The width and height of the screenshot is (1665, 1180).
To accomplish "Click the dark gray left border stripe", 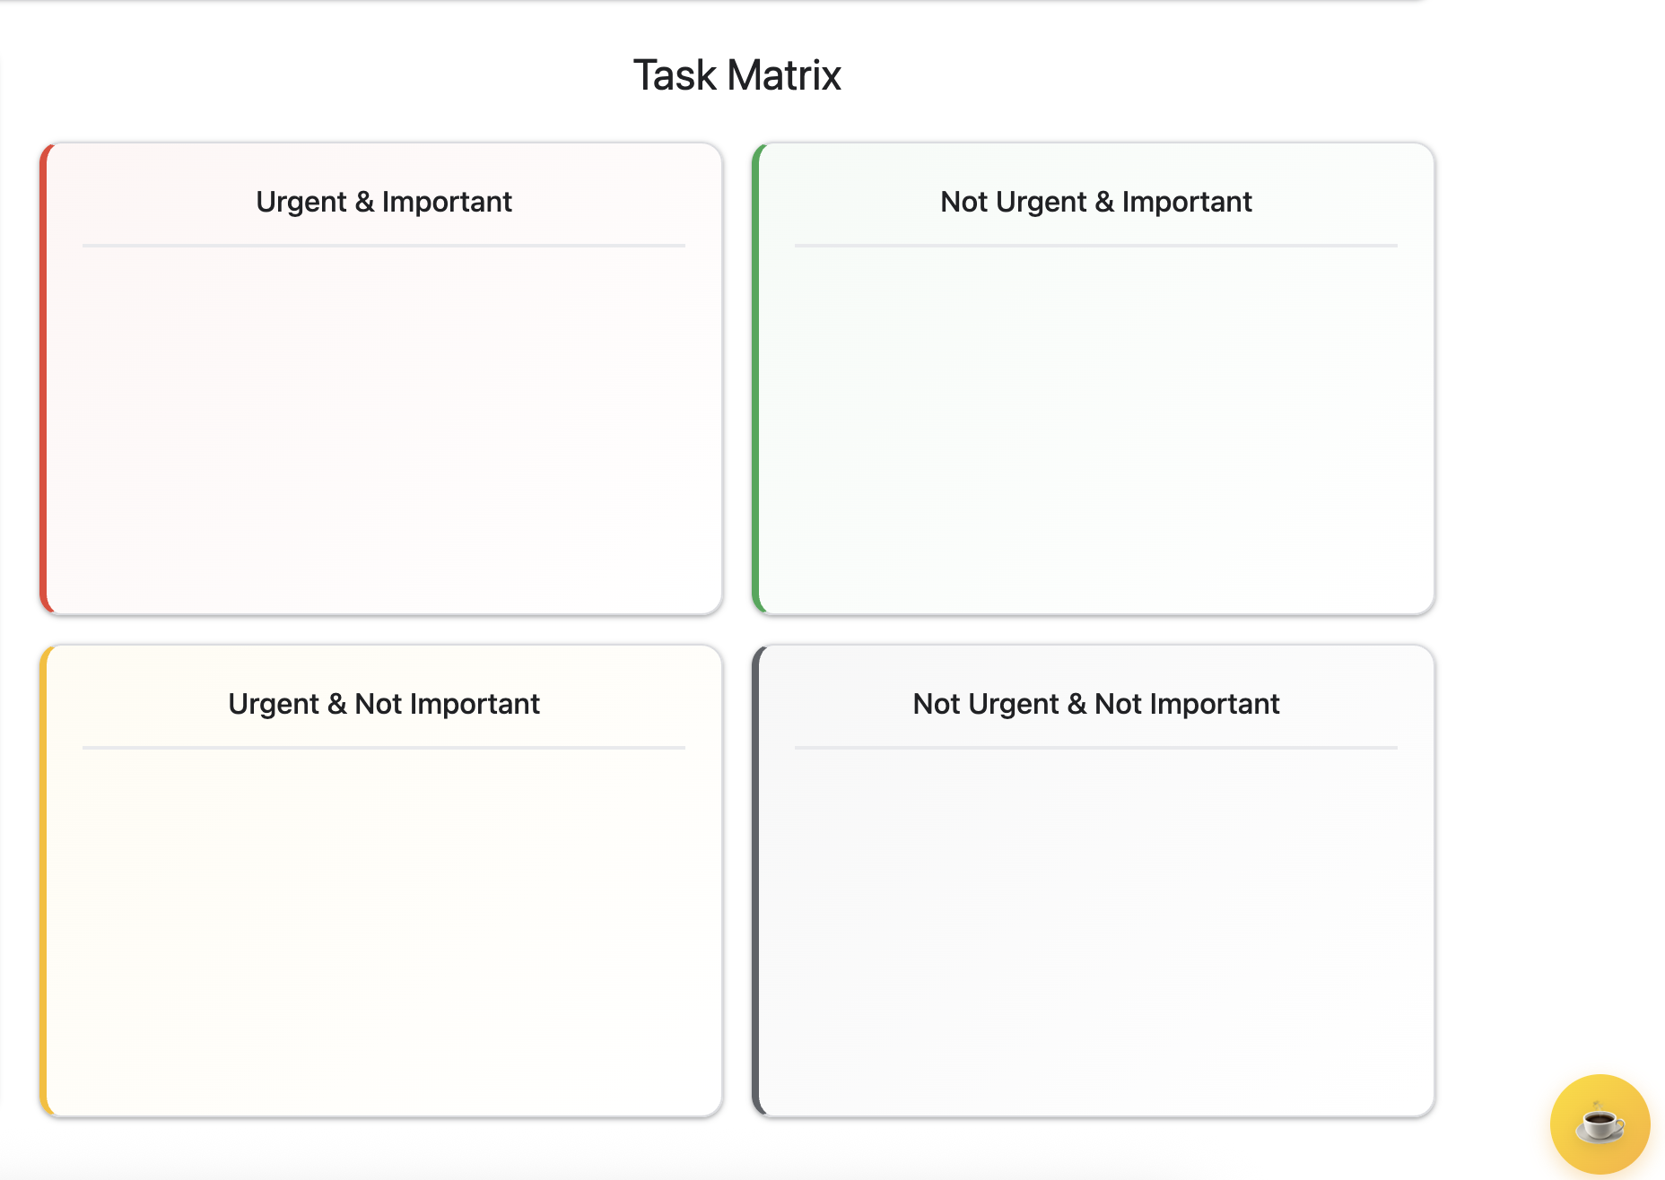I will (755, 881).
